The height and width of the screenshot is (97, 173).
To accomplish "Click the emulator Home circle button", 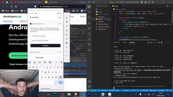I will 67,51.
